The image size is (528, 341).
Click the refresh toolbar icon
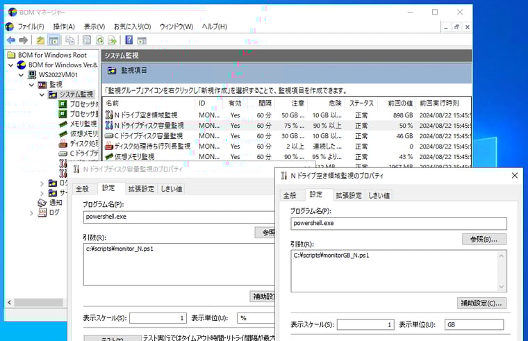99,40
